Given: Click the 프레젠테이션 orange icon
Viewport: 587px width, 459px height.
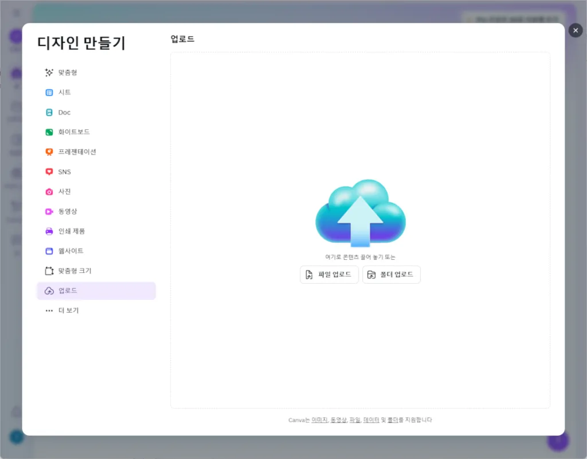Looking at the screenshot, I should [x=49, y=152].
